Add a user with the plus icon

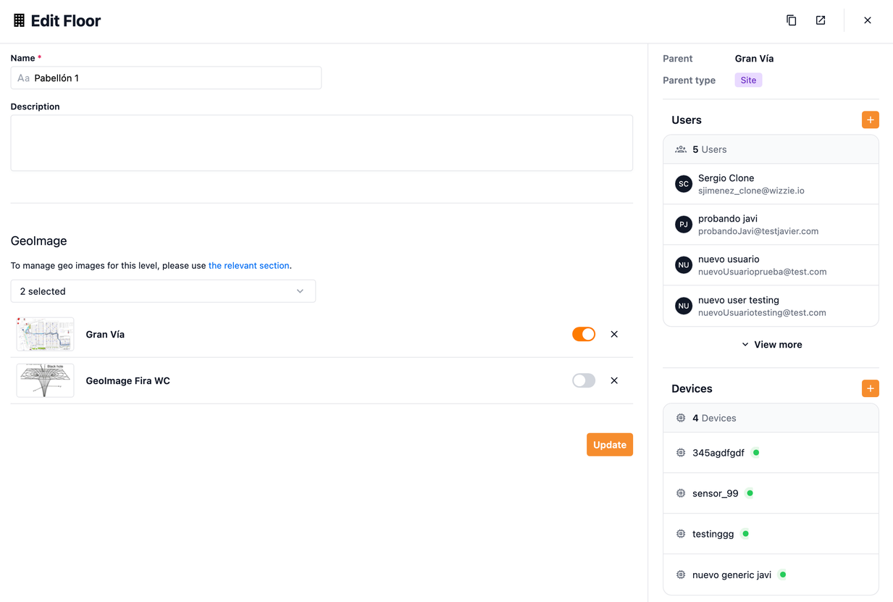tap(870, 120)
